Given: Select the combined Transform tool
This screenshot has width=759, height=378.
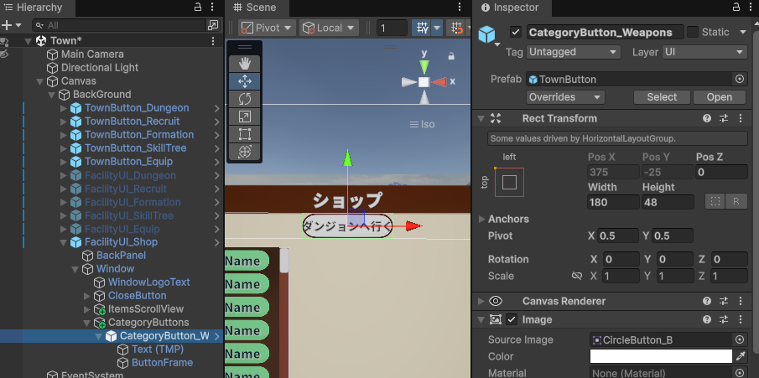Looking at the screenshot, I should tap(245, 152).
